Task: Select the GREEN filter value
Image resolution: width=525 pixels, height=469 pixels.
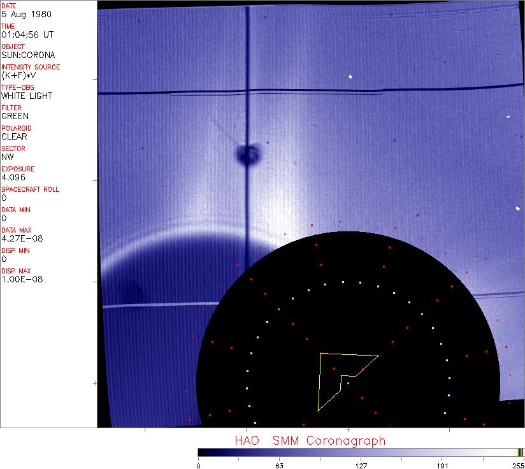Action: (15, 116)
